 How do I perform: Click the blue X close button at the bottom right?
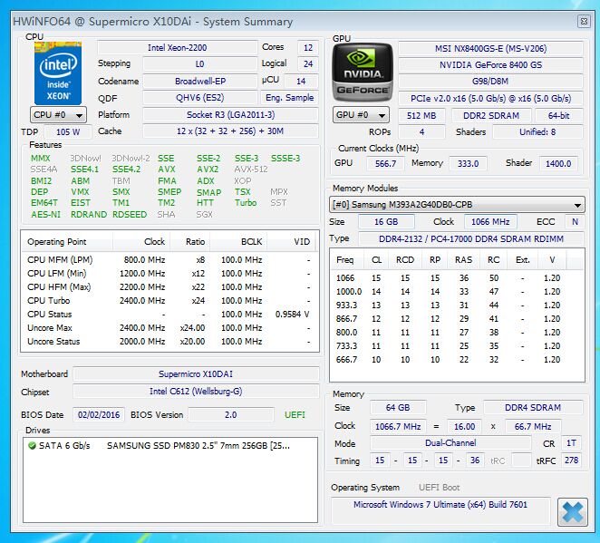tap(572, 512)
